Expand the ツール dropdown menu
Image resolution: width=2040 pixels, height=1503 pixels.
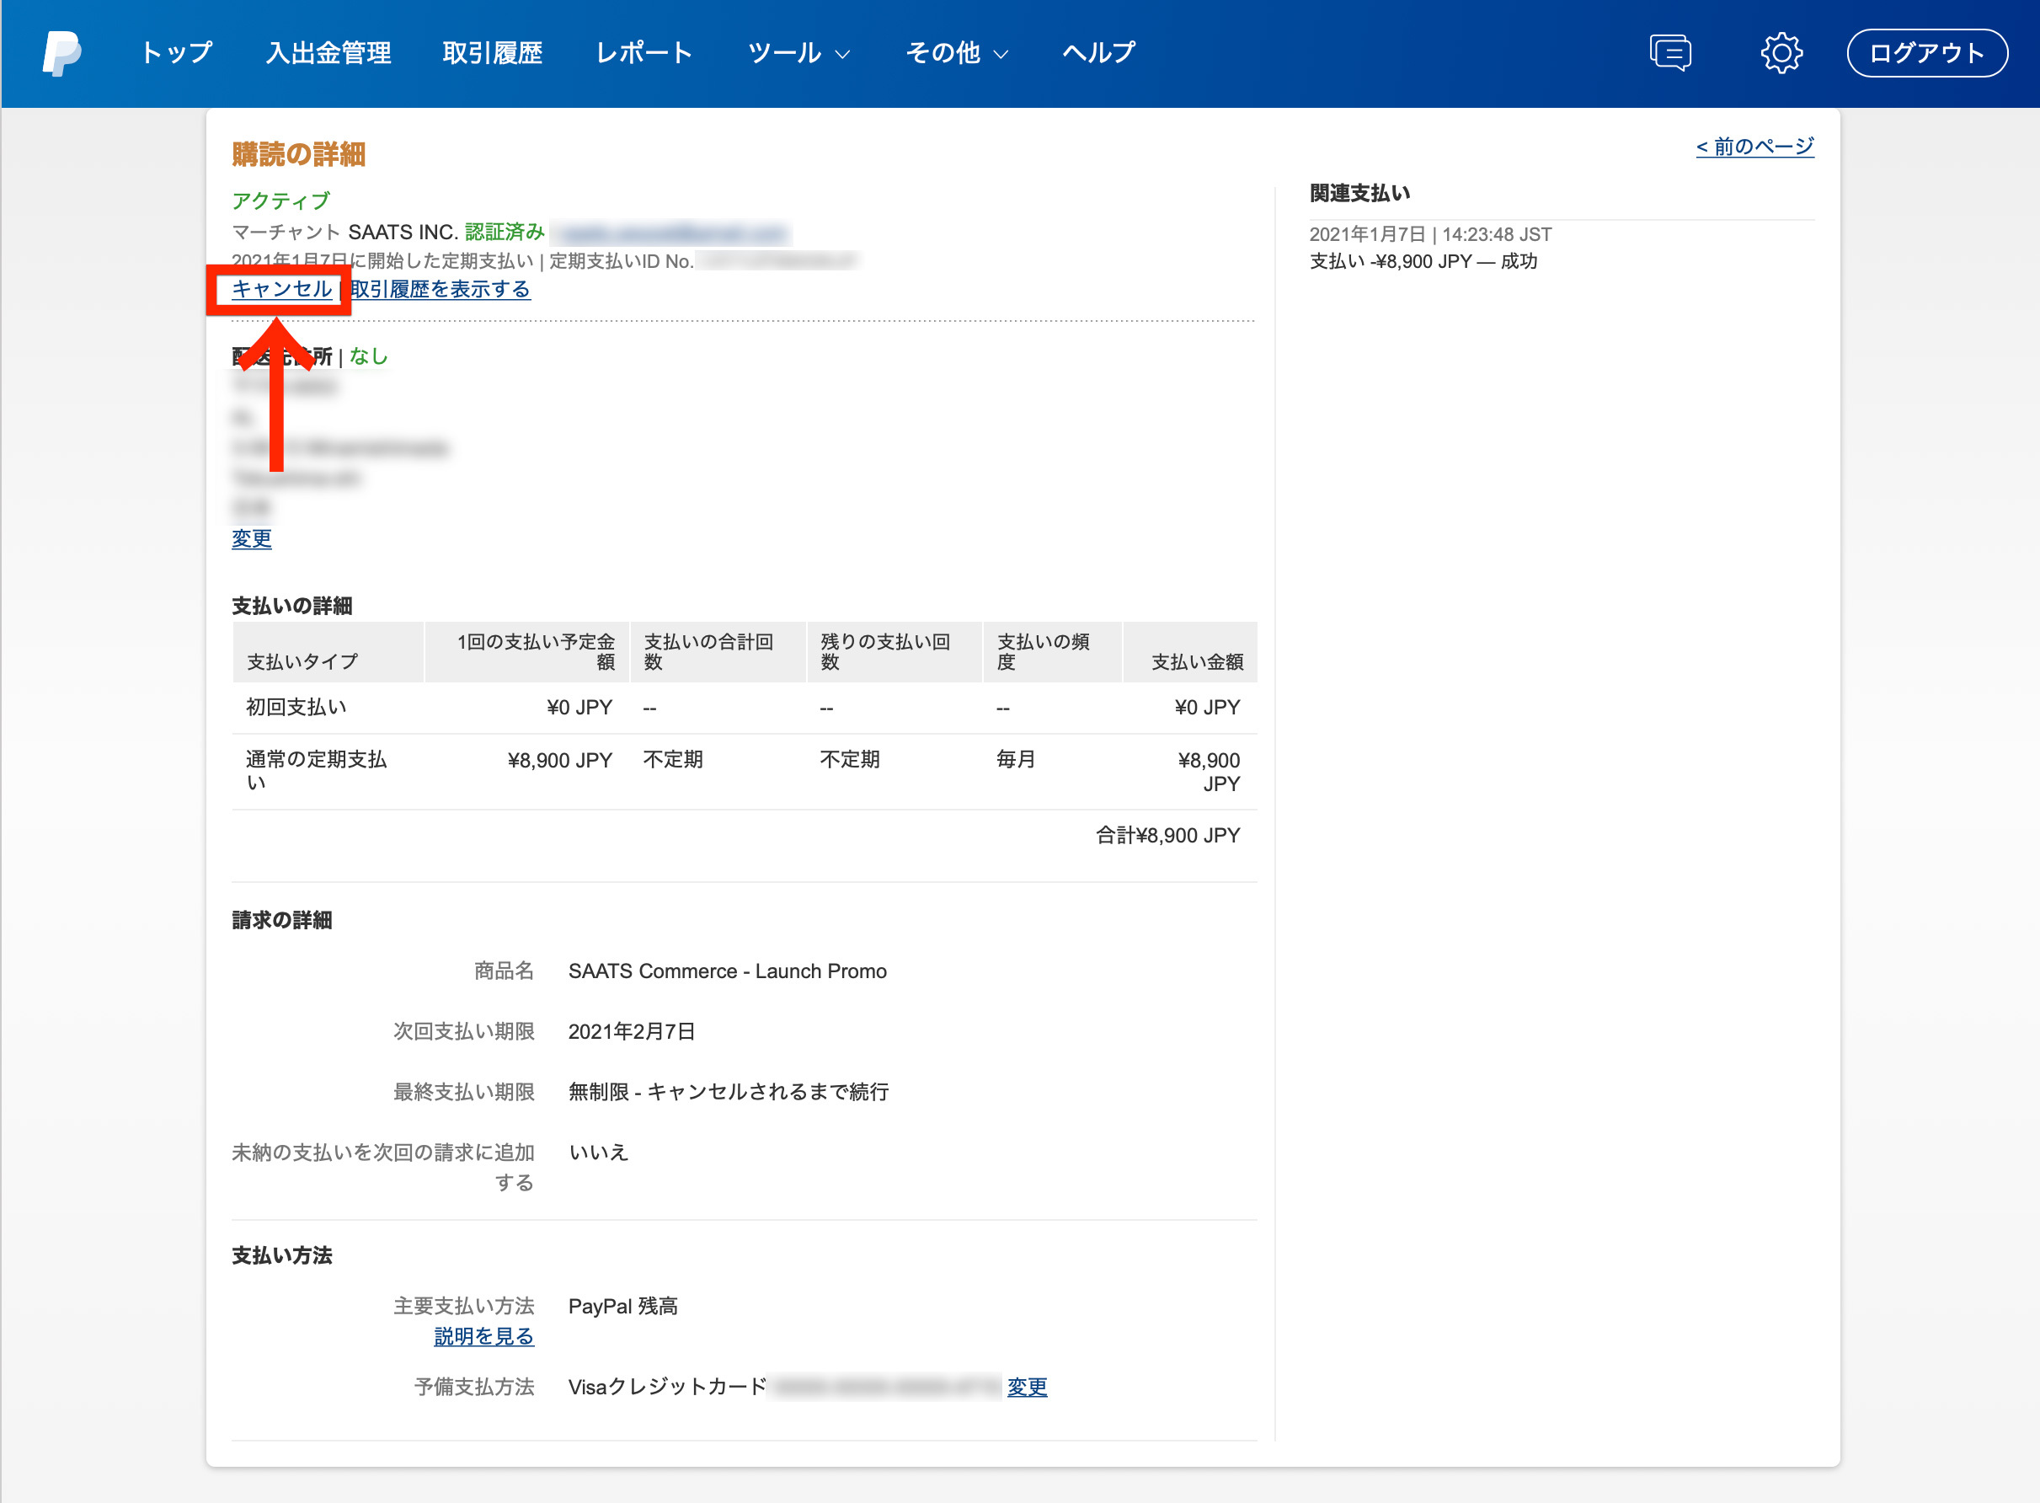(798, 53)
